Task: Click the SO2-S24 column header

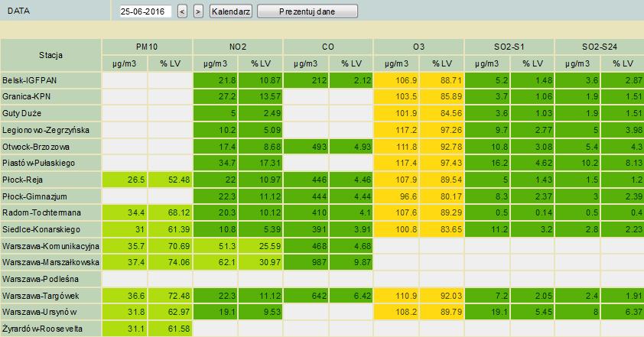Action: tap(599, 47)
